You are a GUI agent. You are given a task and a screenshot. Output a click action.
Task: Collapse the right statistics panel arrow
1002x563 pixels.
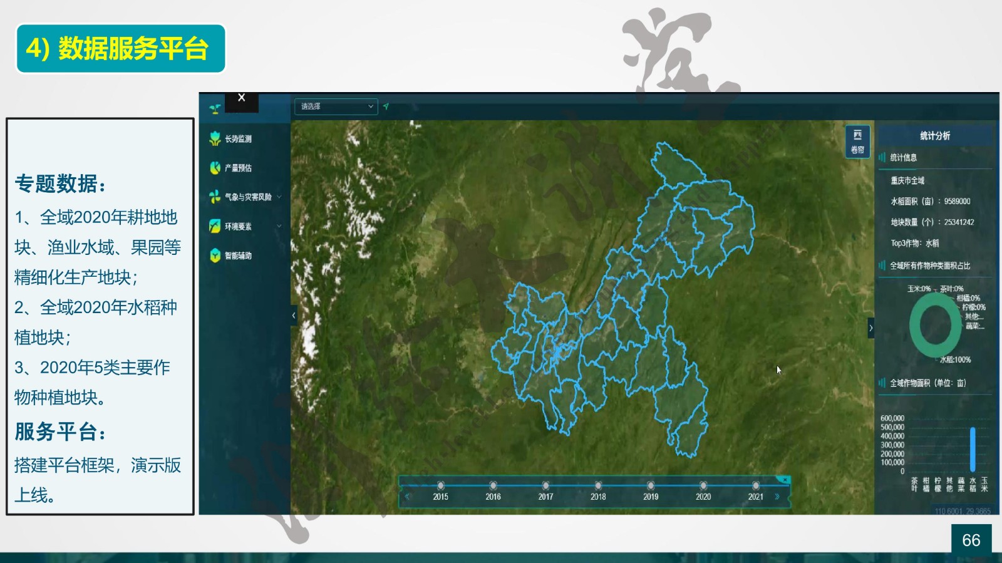pos(870,328)
